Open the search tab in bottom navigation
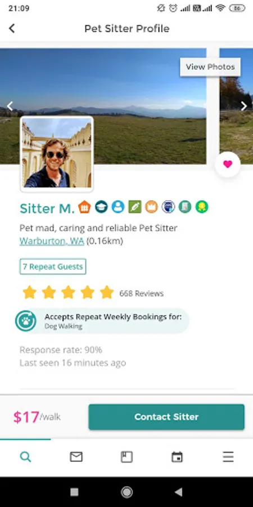 tap(25, 457)
